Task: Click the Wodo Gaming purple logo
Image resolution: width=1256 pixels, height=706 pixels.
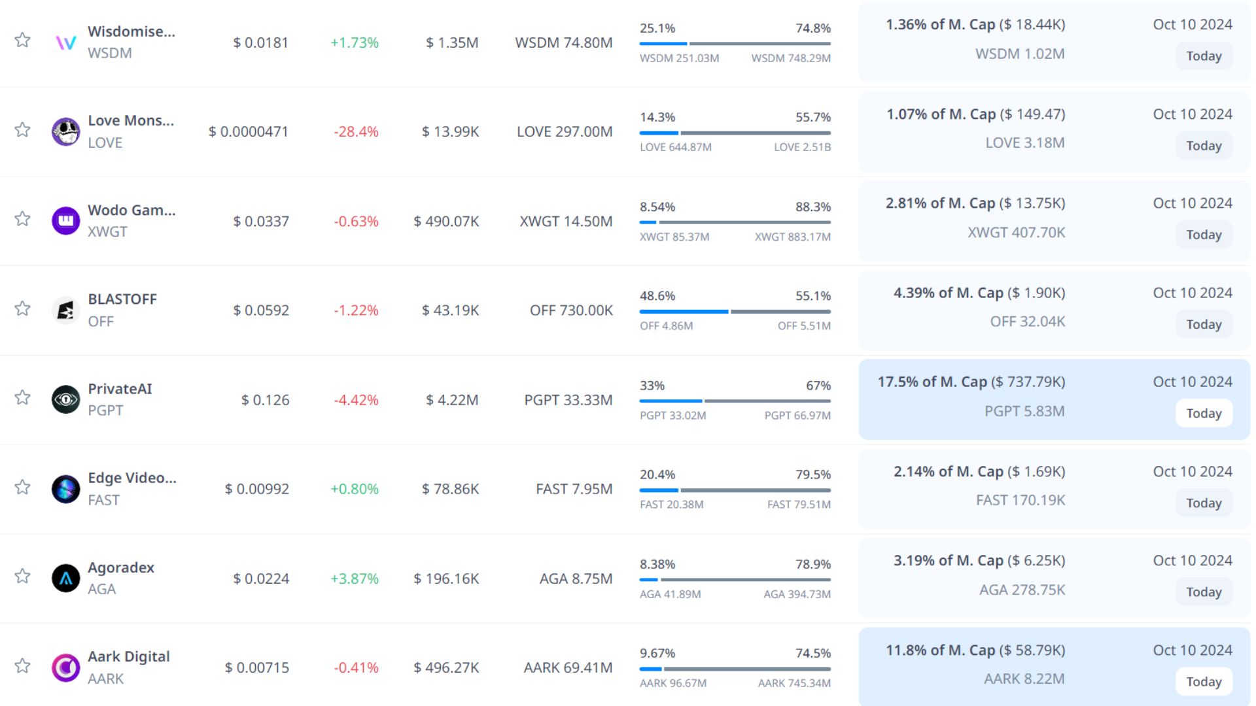Action: coord(65,221)
